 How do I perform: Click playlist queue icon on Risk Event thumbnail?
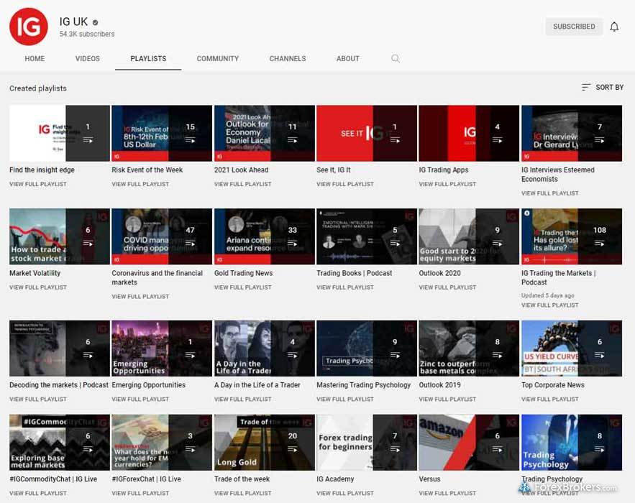point(190,140)
